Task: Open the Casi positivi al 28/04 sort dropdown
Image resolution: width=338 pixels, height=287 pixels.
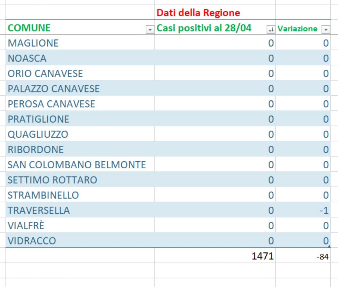Action: pyautogui.click(x=271, y=30)
